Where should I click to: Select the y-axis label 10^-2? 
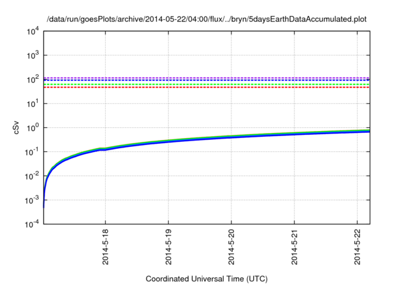[32, 176]
